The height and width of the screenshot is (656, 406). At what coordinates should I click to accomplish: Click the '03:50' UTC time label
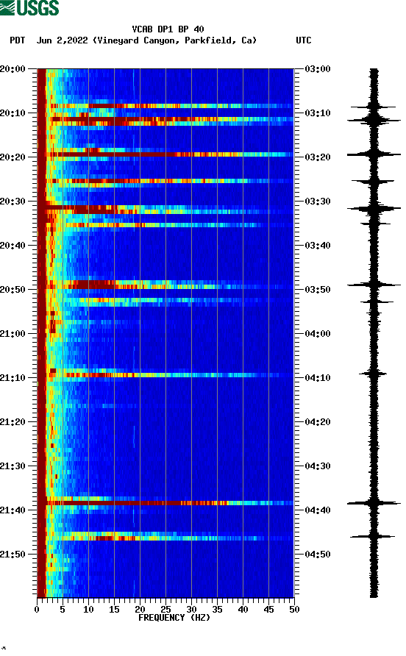pos(318,290)
